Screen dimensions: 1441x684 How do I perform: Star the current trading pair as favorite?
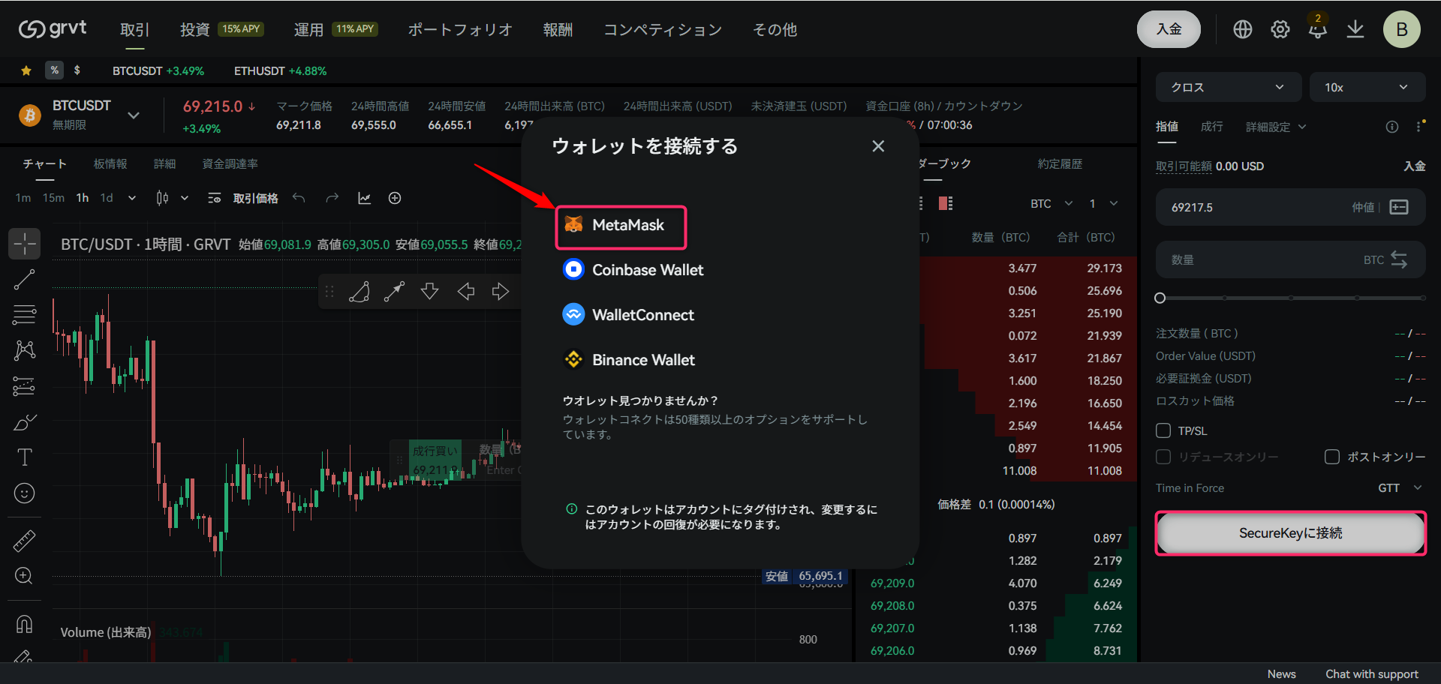pyautogui.click(x=26, y=70)
